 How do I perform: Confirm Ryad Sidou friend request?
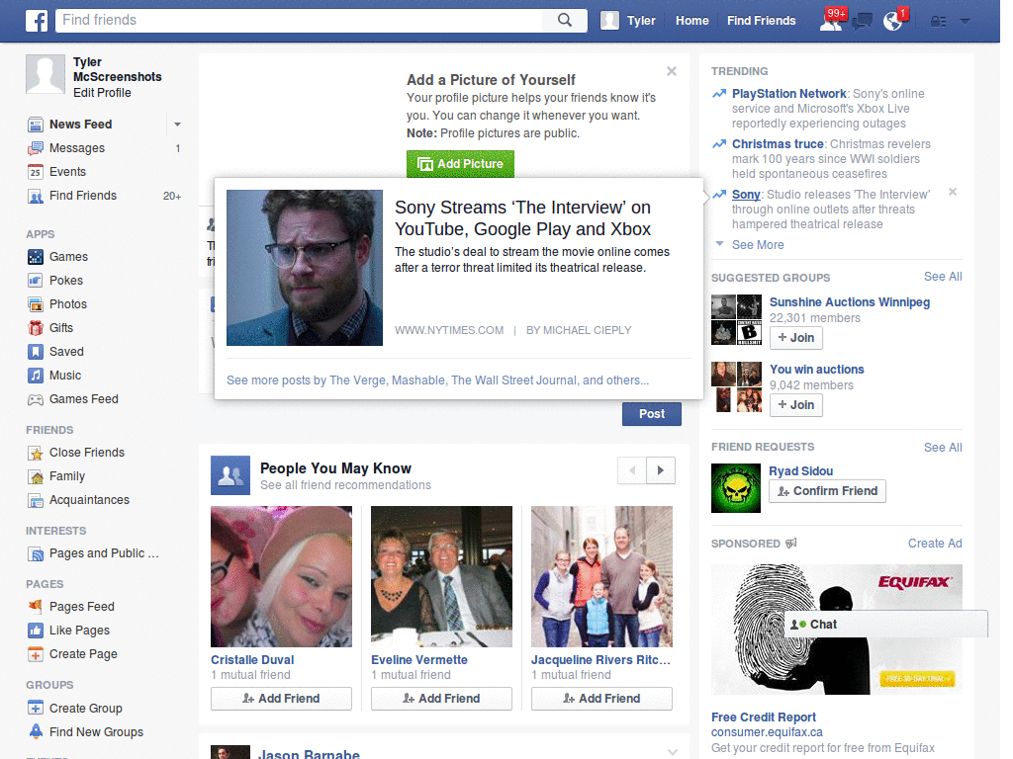[827, 491]
